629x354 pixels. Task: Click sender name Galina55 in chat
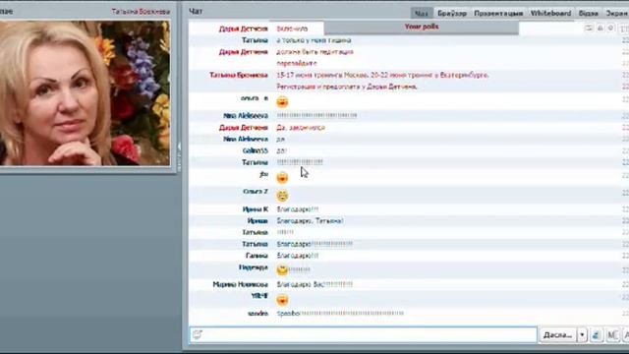click(256, 150)
